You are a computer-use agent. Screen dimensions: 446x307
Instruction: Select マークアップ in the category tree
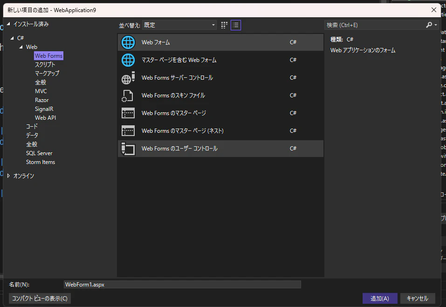[47, 73]
